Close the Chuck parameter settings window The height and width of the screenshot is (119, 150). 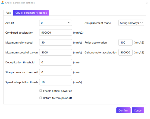[147, 3]
